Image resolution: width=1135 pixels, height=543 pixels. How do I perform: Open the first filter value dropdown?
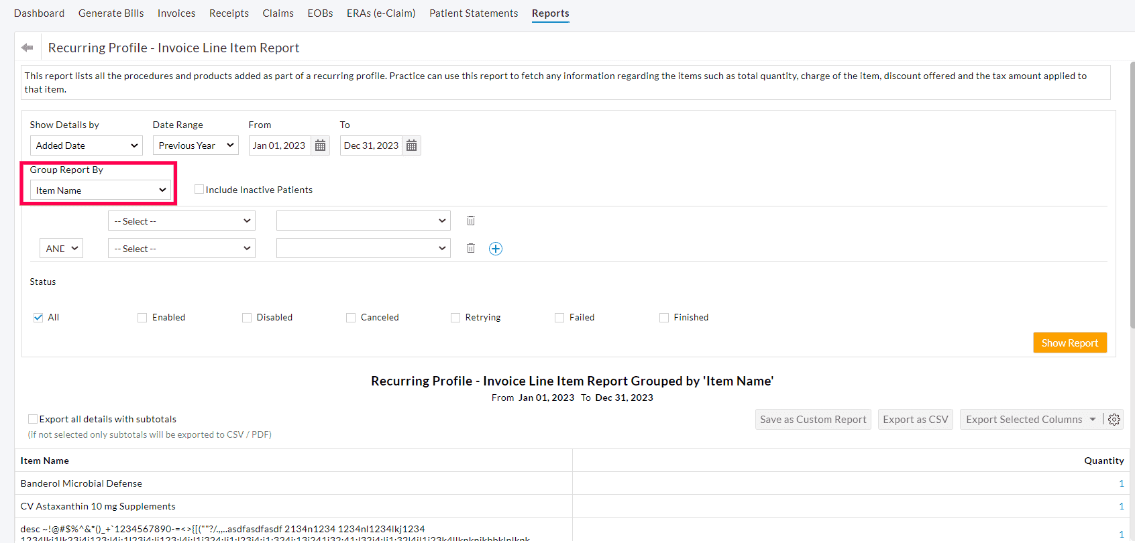364,221
